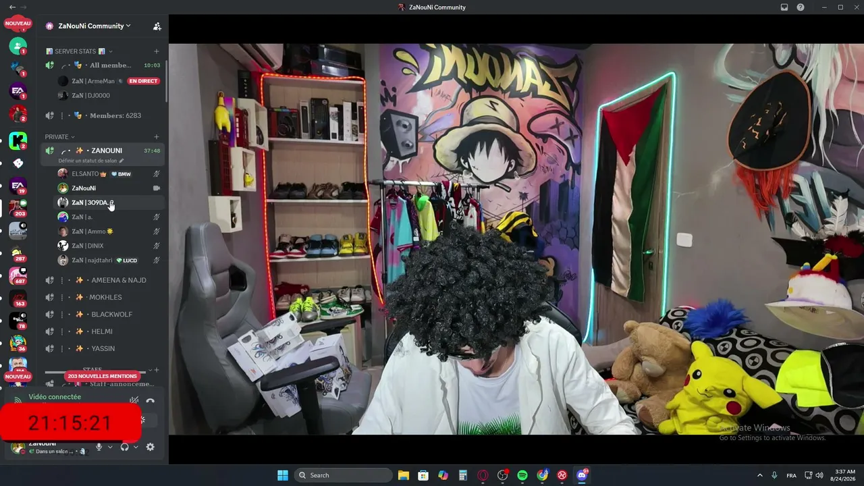
Task: Click the camera icon next to ZaNouNi
Action: point(157,188)
